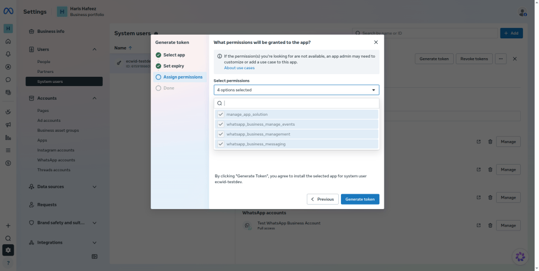
Task: Open the hamburger all tools icon
Action: click(8, 150)
